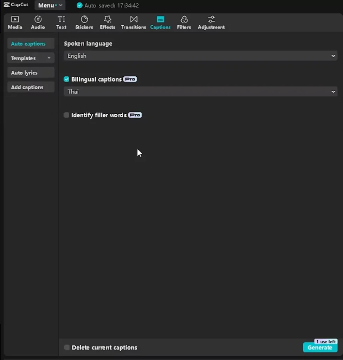Select Add captions in the sidebar
343x360 pixels.
(31, 87)
